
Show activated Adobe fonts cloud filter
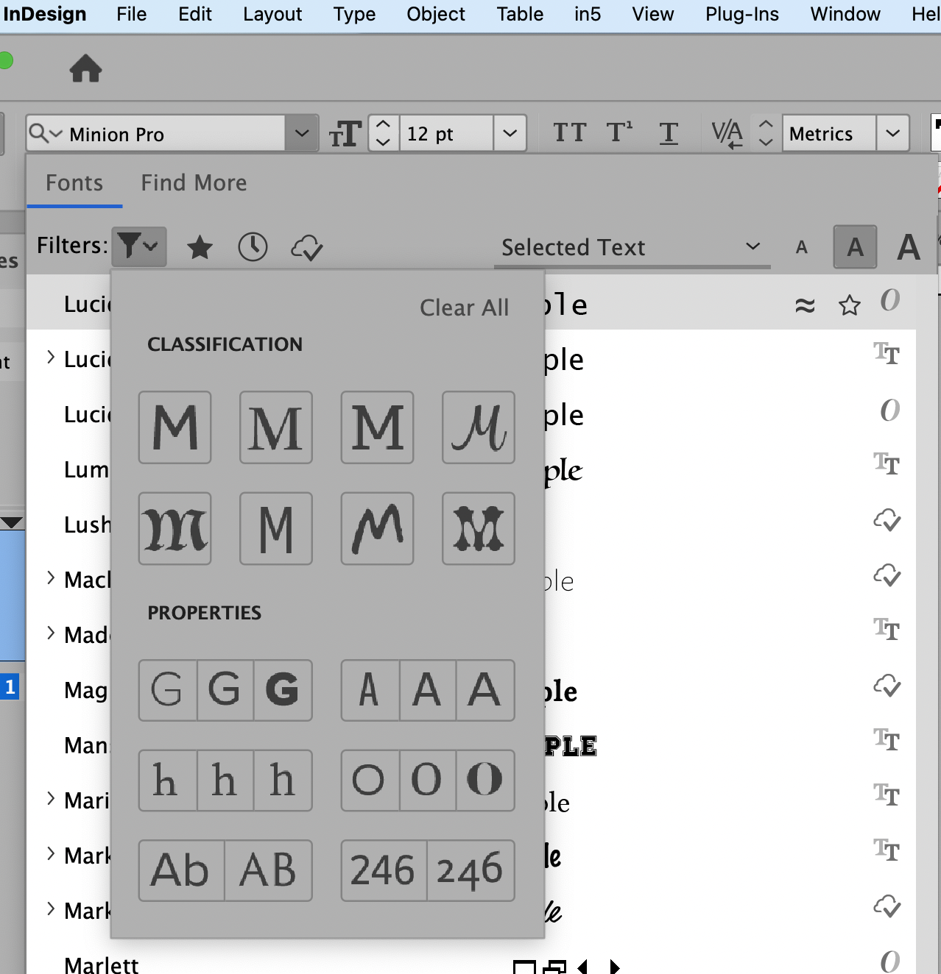tap(306, 248)
